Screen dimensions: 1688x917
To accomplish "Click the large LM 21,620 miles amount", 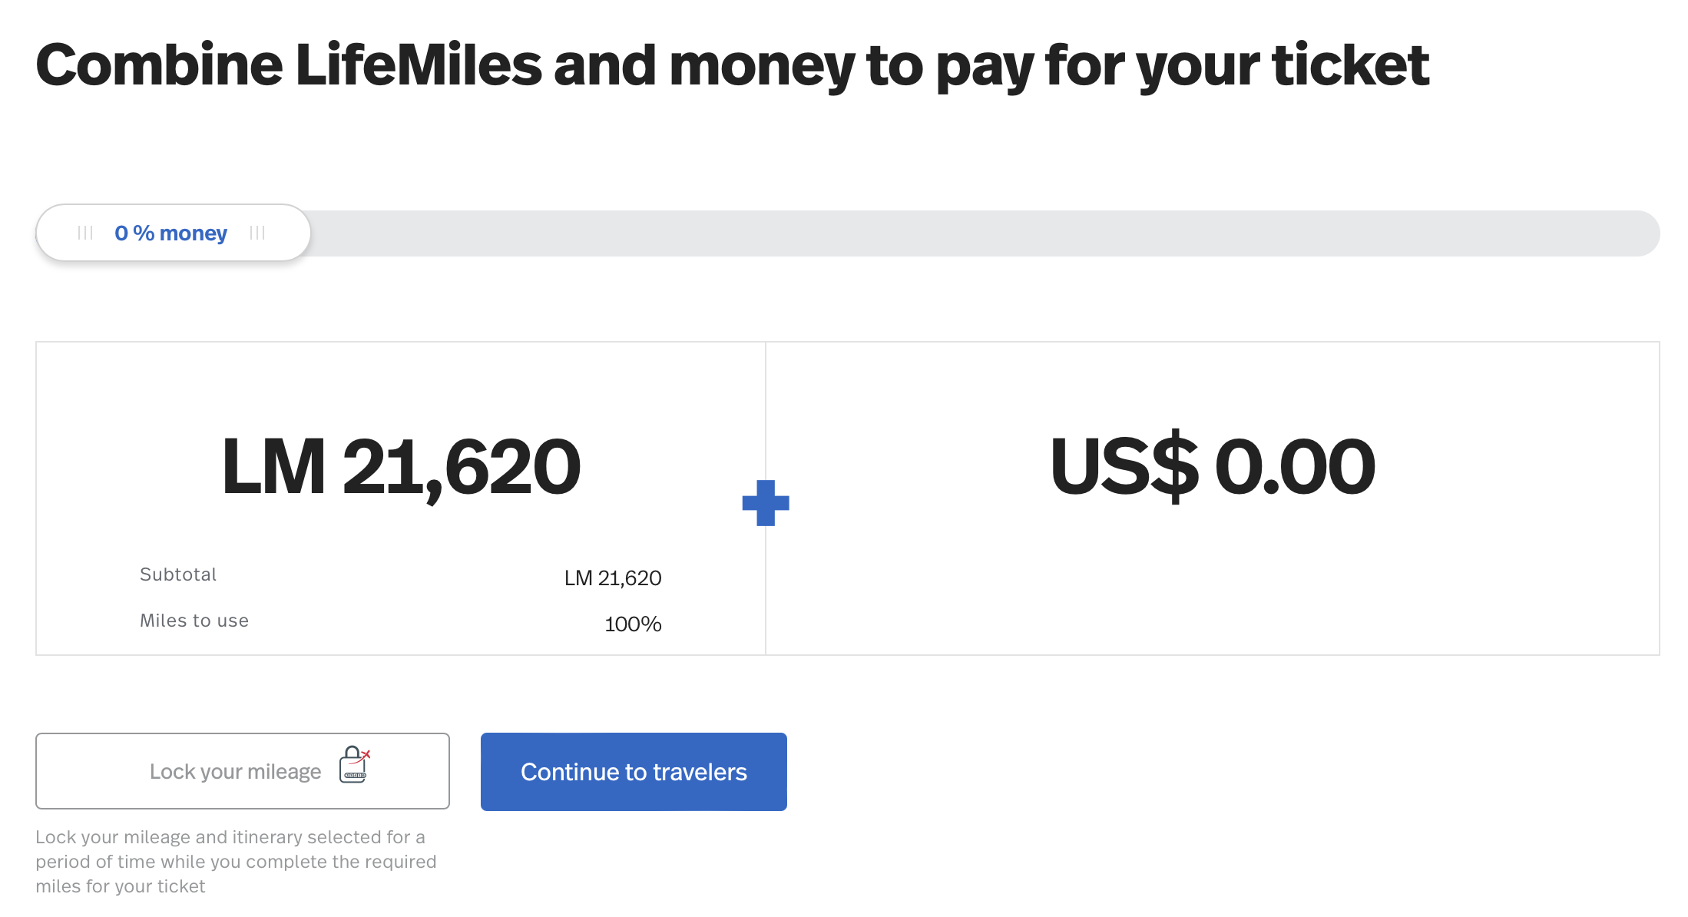I will [401, 467].
